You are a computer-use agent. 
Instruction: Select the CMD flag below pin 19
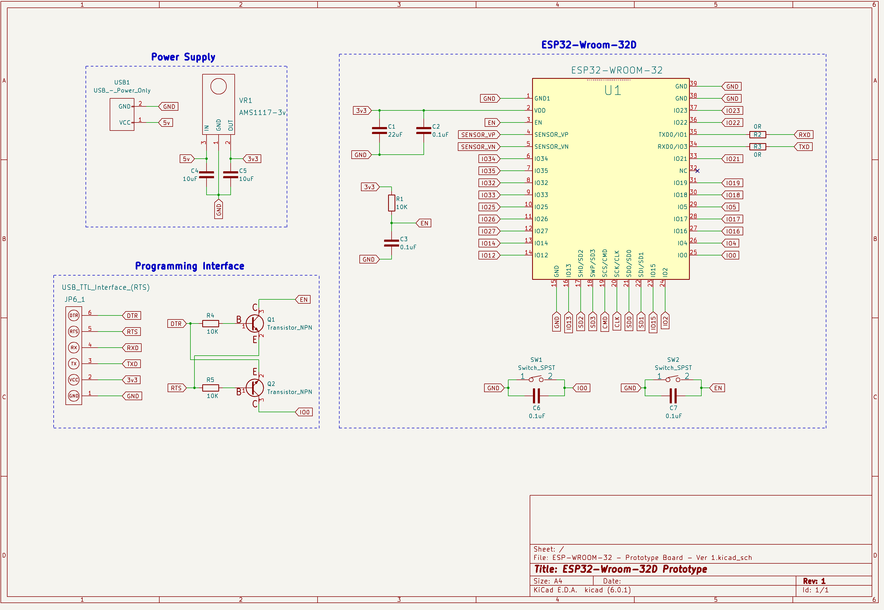tap(605, 322)
